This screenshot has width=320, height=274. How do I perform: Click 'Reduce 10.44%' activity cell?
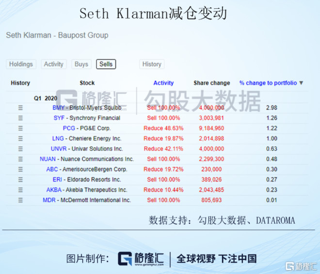[x=163, y=190]
